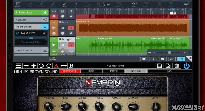
Task: Switch to the Input II tab
Action: (x=114, y=71)
